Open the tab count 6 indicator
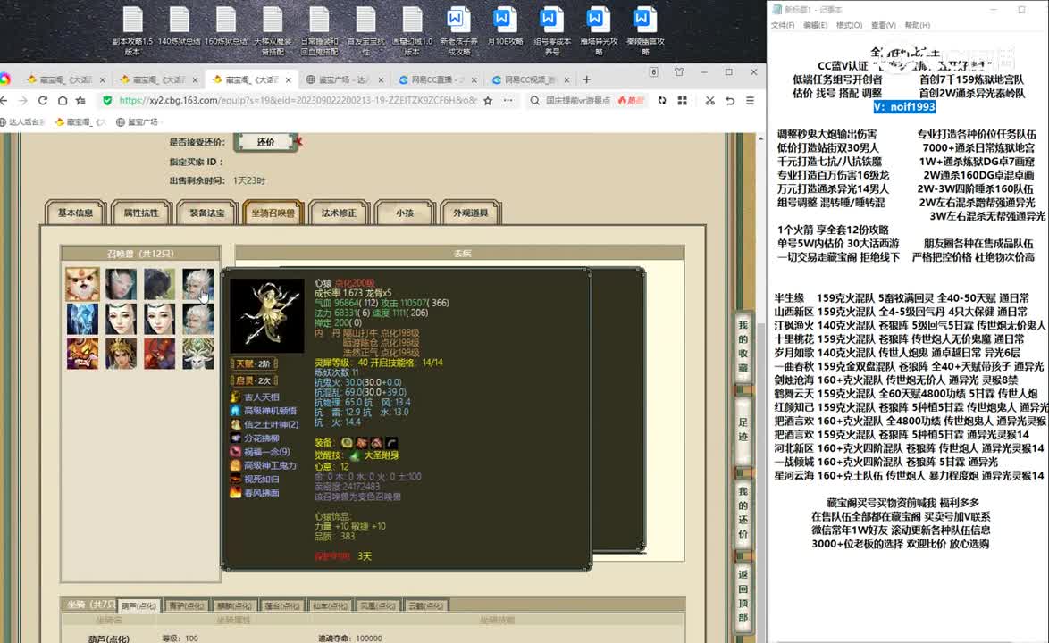 pos(654,72)
